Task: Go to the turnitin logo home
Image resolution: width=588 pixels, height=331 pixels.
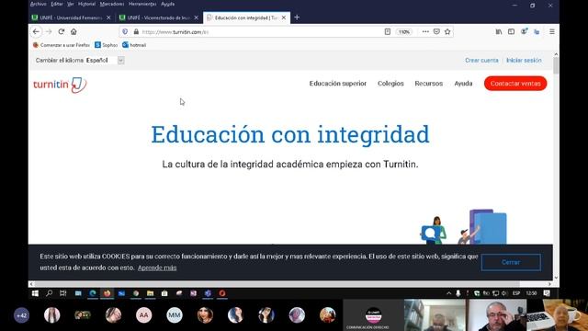Action: (60, 85)
